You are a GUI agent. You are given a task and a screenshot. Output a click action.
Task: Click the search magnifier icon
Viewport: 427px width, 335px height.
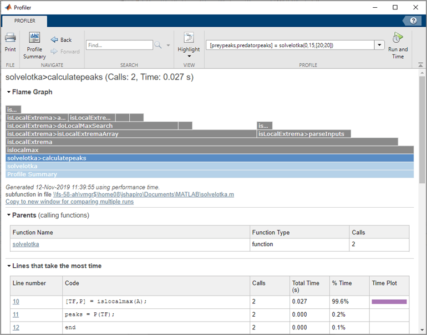point(158,45)
